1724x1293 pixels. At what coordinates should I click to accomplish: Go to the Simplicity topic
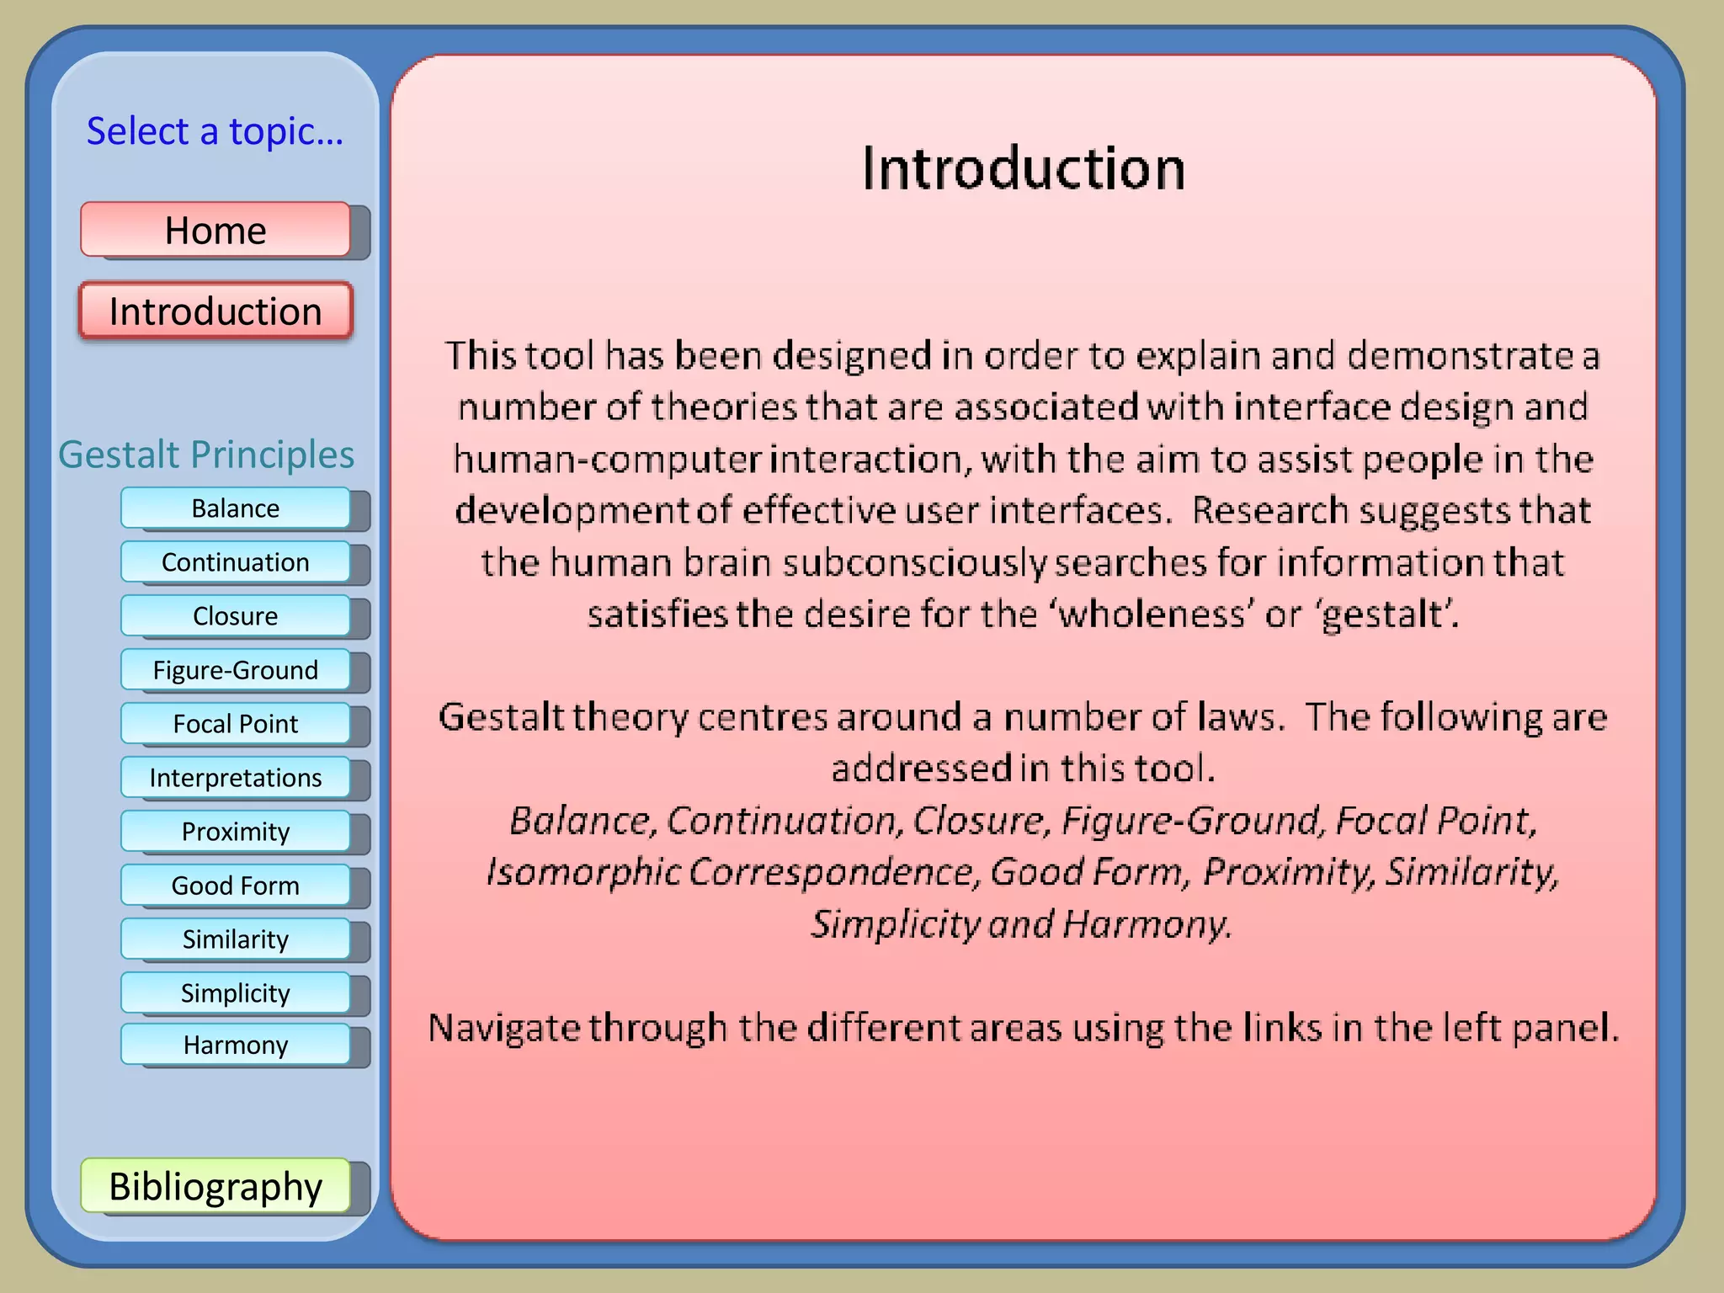pos(235,993)
